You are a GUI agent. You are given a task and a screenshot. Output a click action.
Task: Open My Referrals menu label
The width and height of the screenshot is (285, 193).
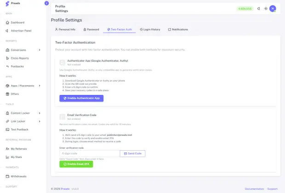19,149
